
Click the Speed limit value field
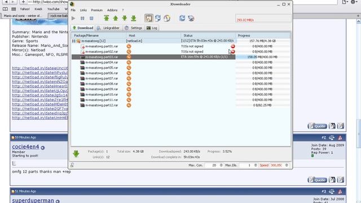tap(277, 165)
